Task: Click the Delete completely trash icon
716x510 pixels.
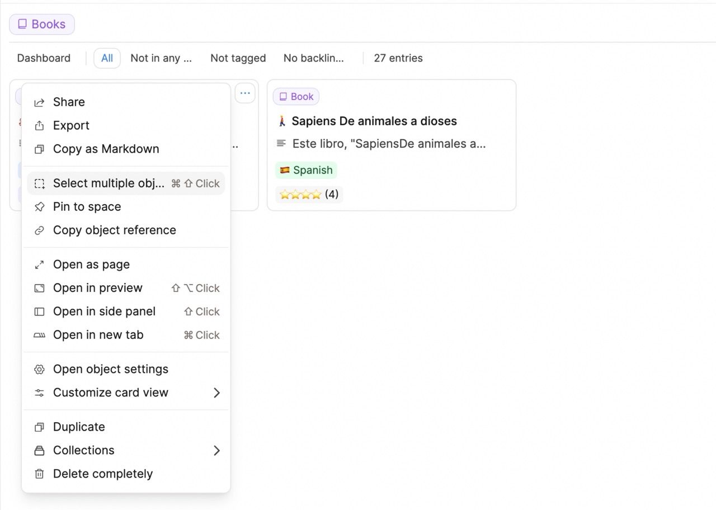Action: point(39,474)
